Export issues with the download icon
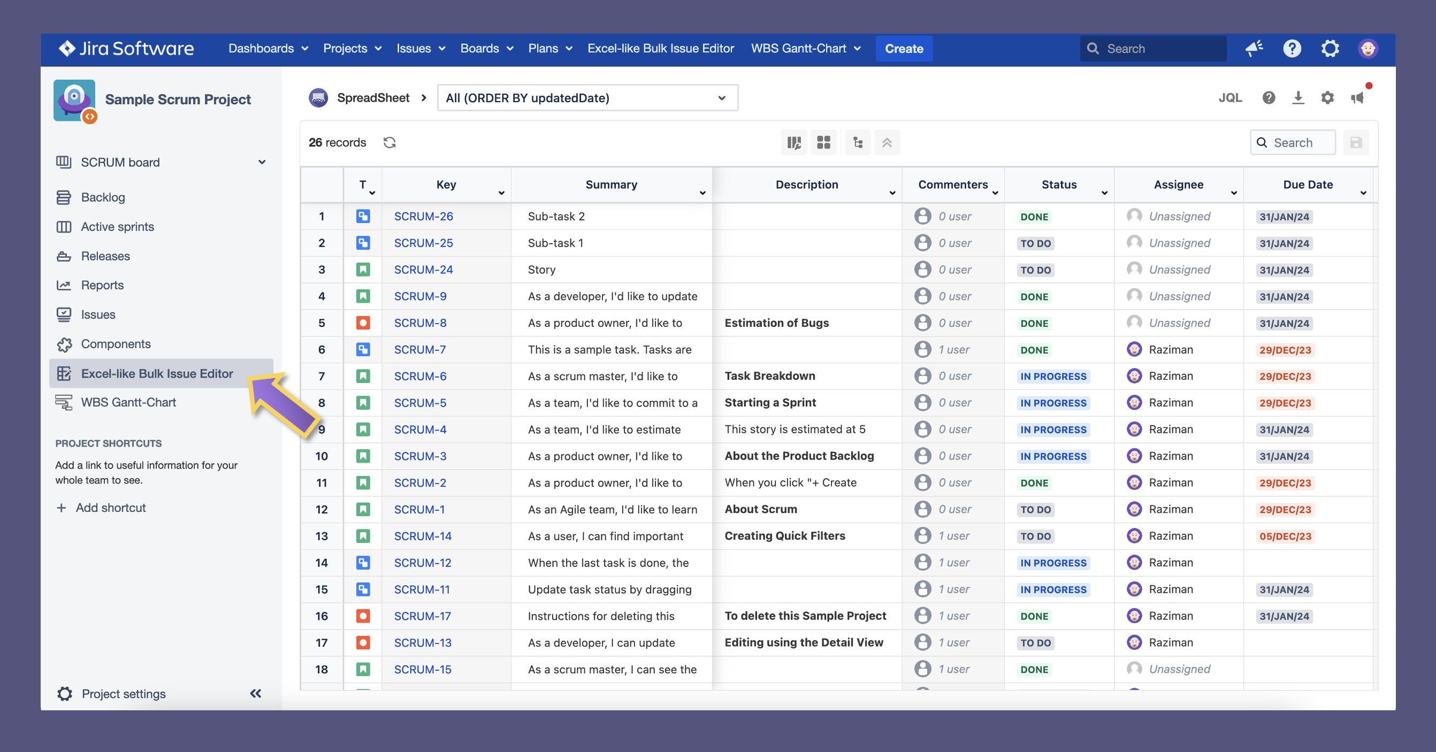Image resolution: width=1436 pixels, height=752 pixels. [x=1299, y=97]
